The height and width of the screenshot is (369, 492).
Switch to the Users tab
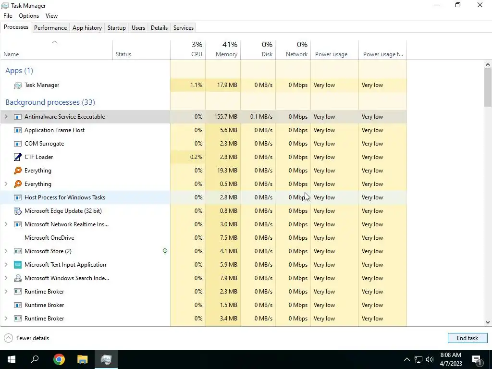tap(138, 27)
